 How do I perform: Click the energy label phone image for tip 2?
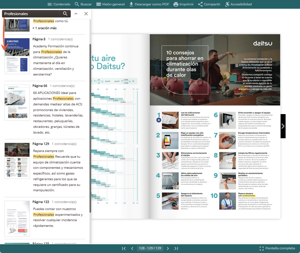(170, 140)
